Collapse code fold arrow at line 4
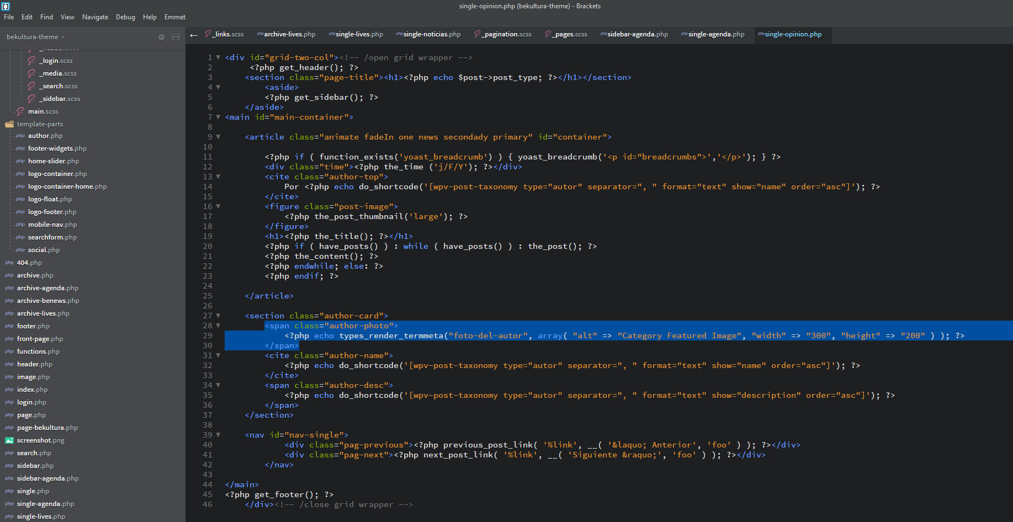1013x522 pixels. click(x=218, y=87)
